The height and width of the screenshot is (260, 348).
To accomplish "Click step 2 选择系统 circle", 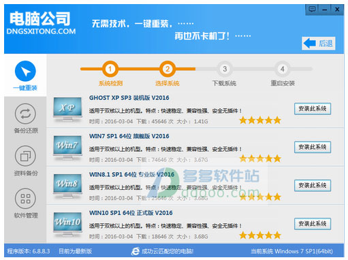I will (168, 69).
